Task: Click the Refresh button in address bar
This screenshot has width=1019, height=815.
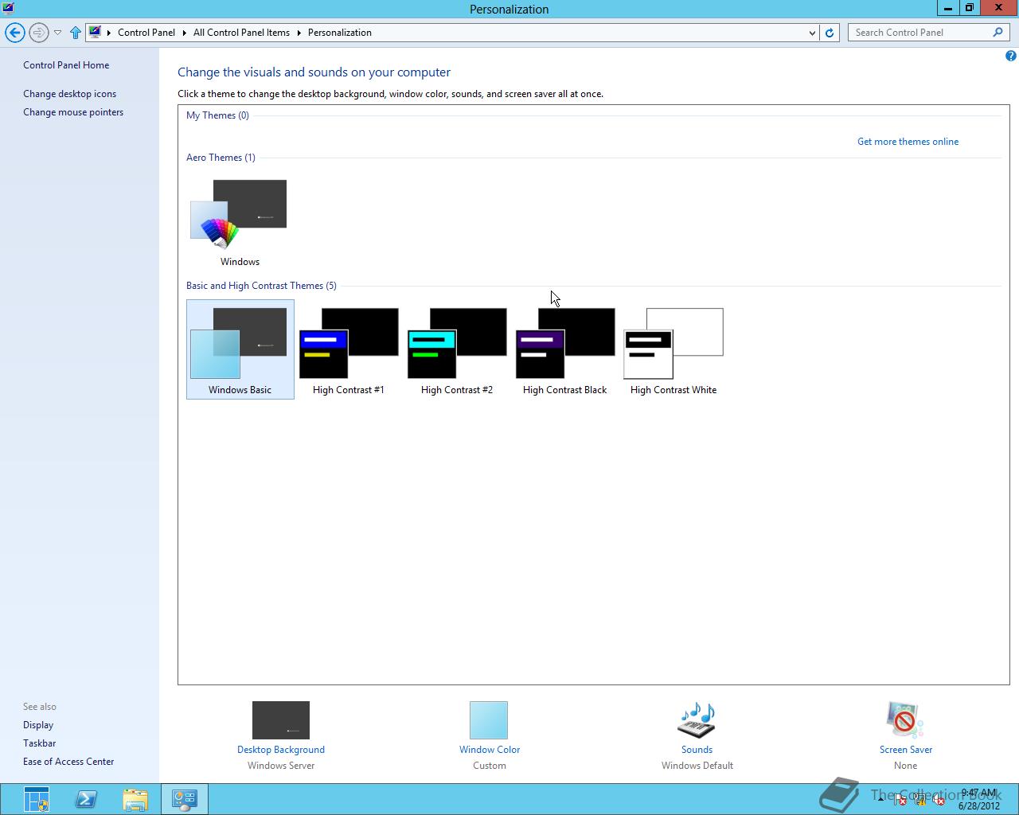Action: click(830, 33)
